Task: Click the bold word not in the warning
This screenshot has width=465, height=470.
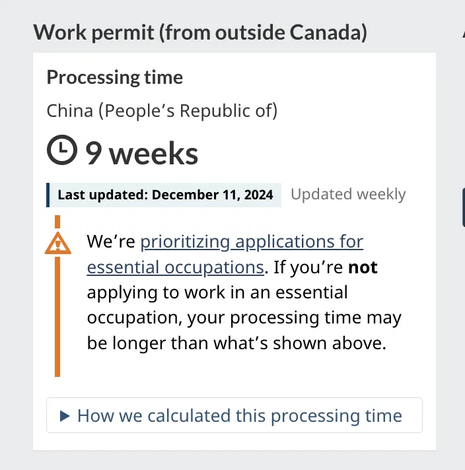Action: click(x=363, y=267)
